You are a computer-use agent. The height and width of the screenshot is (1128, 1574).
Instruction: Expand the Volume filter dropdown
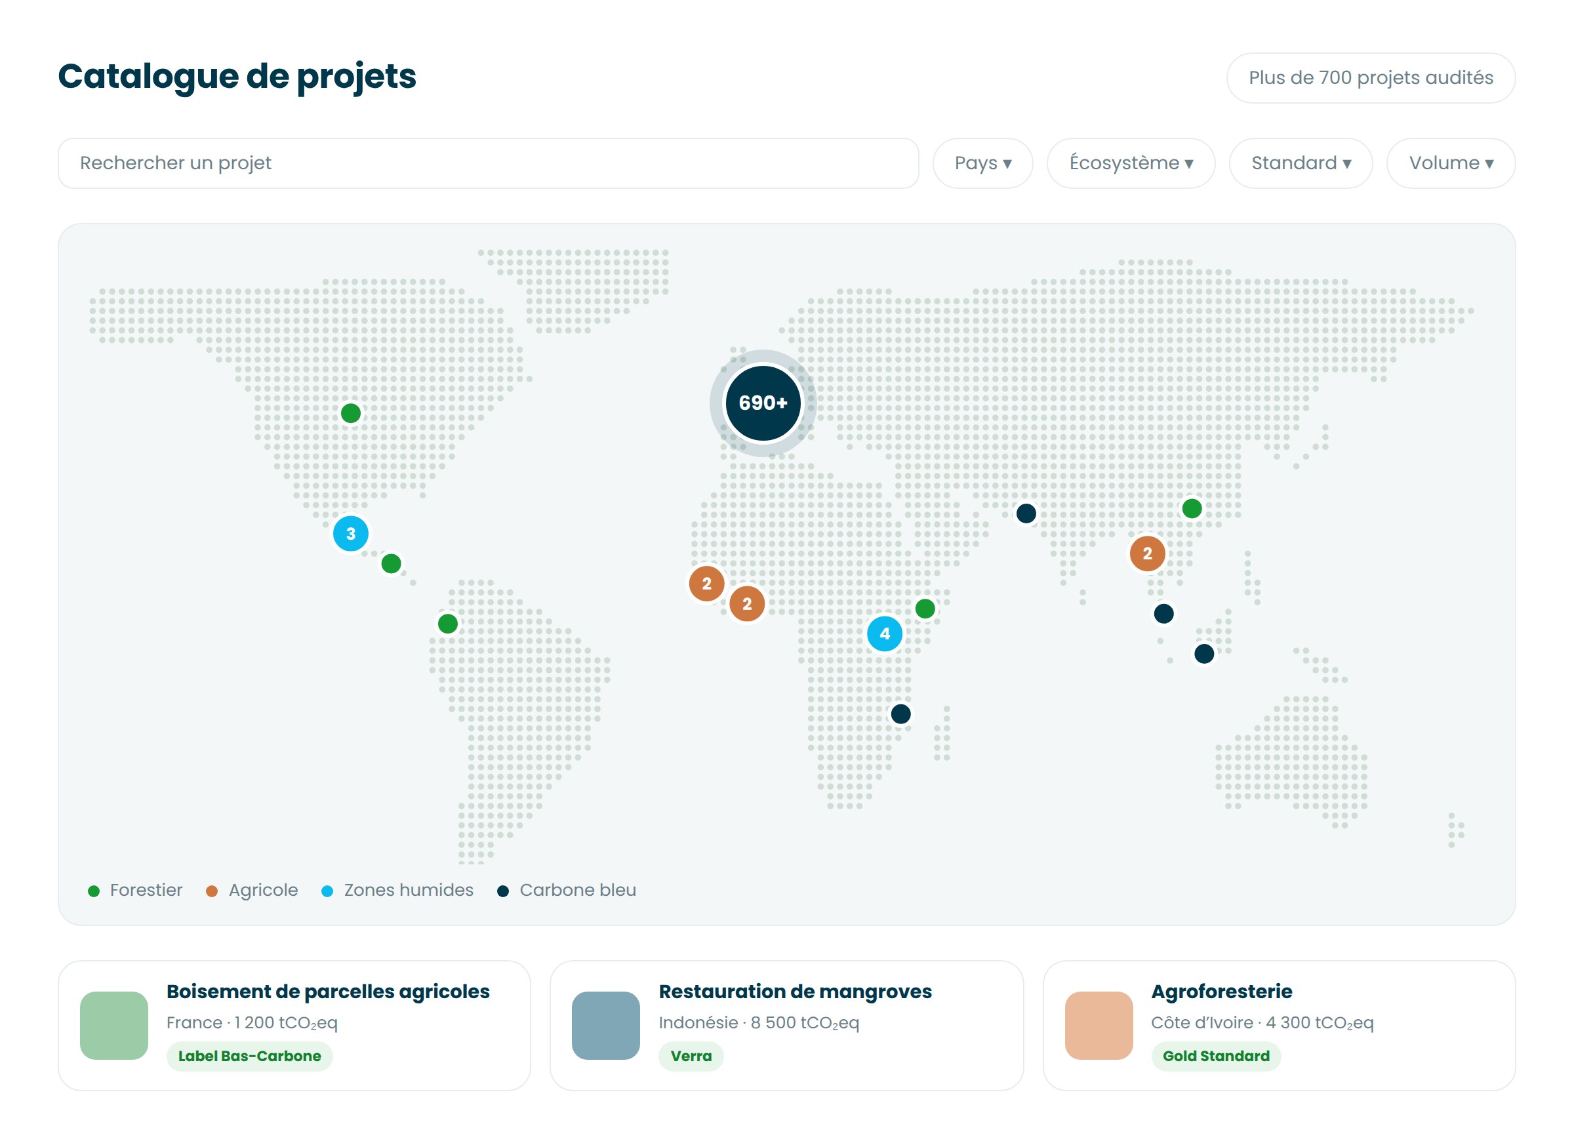[1451, 163]
